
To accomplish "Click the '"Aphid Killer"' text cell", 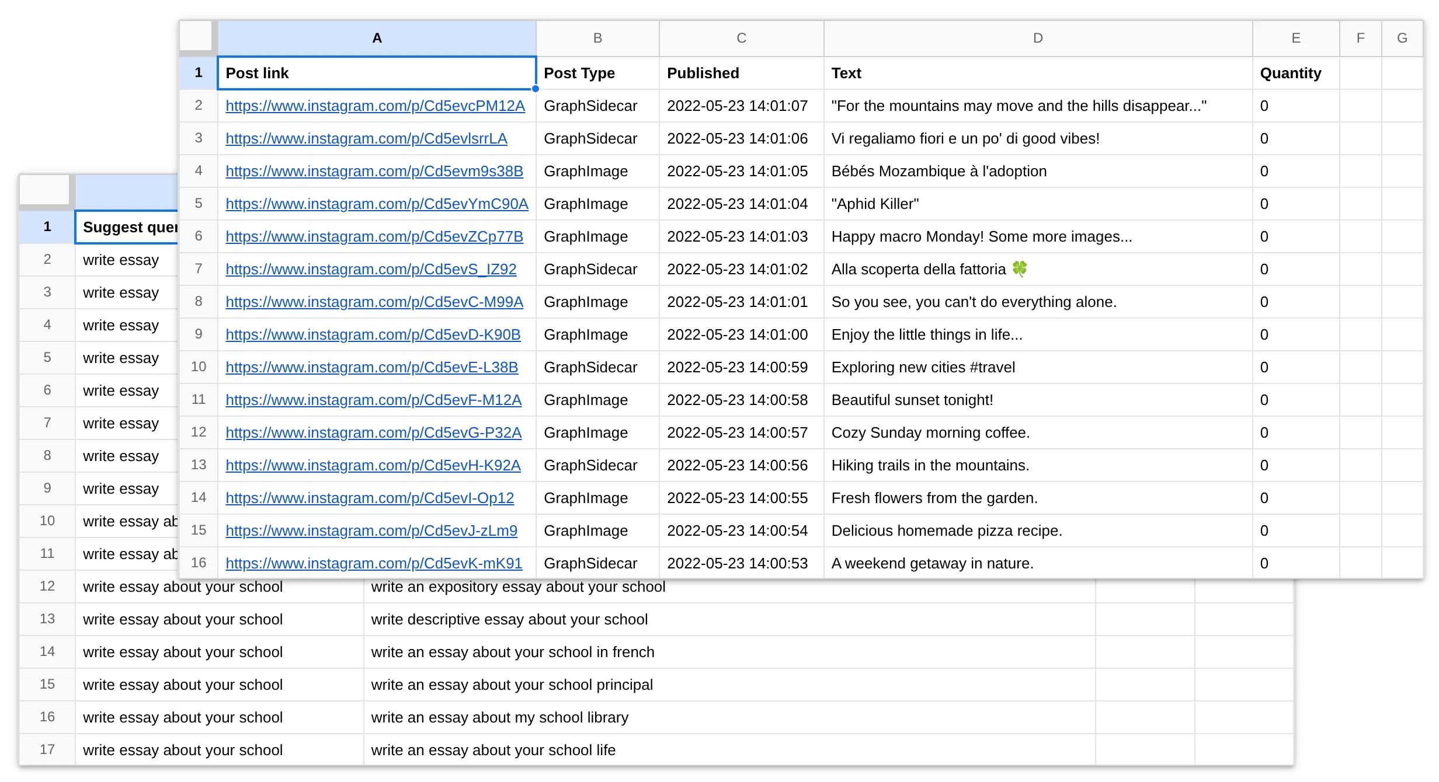I will [1038, 204].
